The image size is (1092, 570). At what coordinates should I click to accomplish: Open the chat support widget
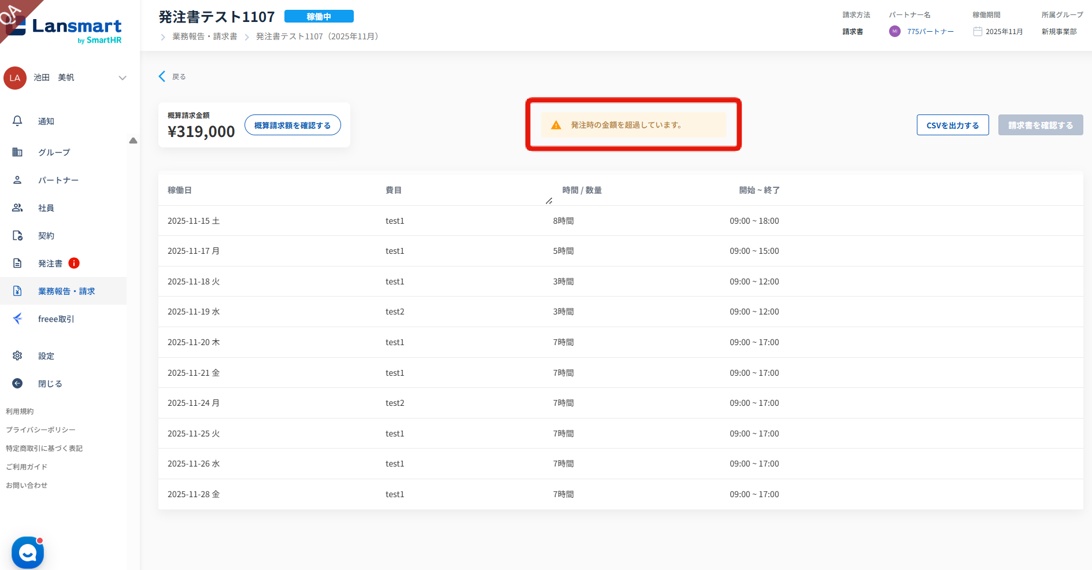[28, 553]
